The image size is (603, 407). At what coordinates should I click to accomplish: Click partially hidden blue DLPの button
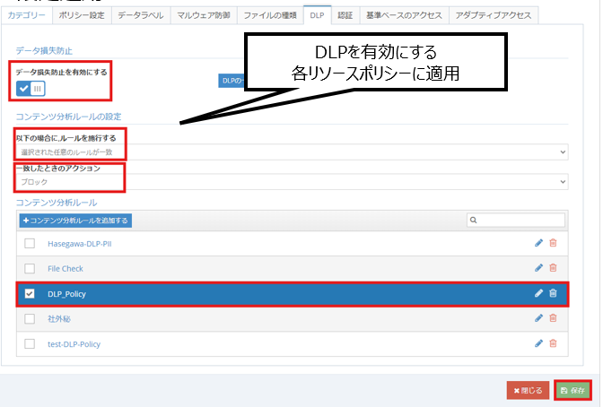pyautogui.click(x=232, y=81)
